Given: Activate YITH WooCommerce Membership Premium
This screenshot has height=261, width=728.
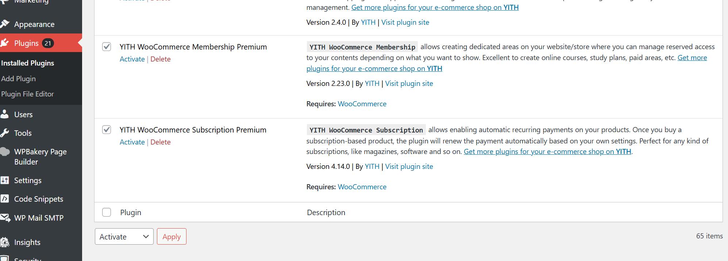Looking at the screenshot, I should [x=132, y=59].
